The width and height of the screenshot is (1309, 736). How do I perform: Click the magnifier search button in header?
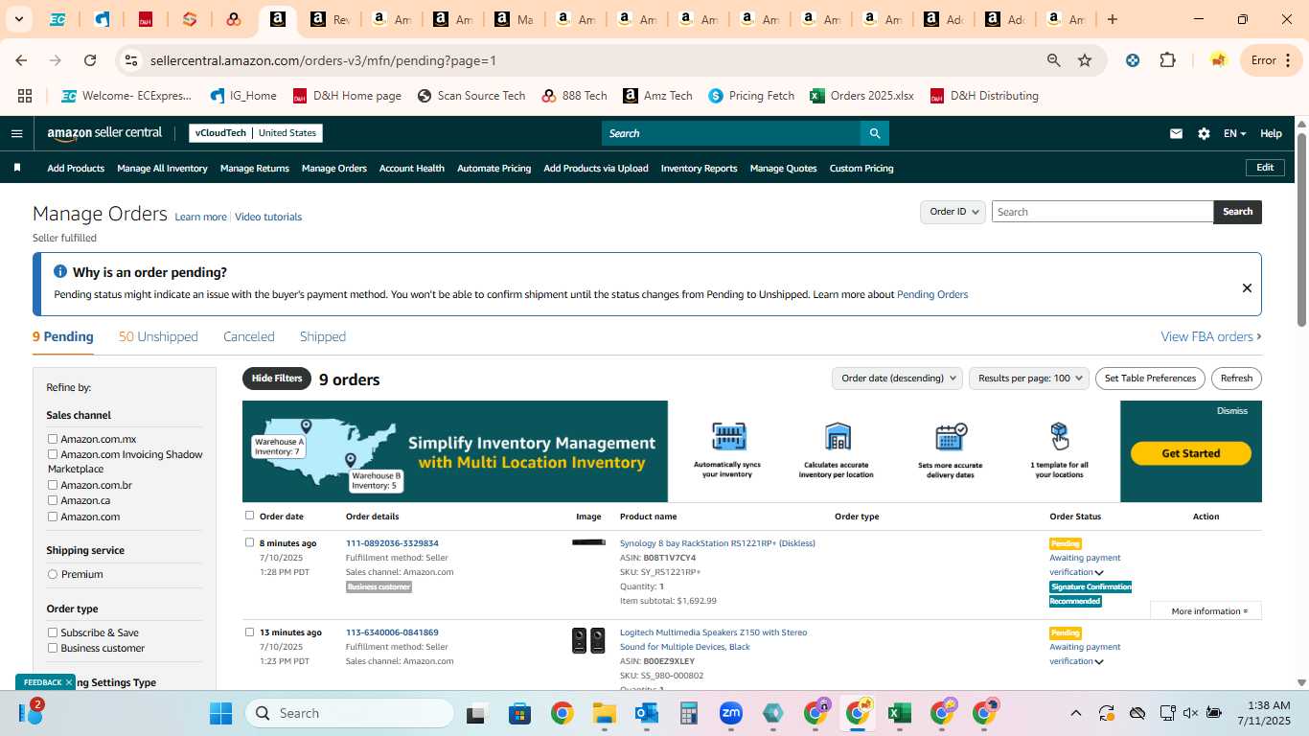coord(874,133)
